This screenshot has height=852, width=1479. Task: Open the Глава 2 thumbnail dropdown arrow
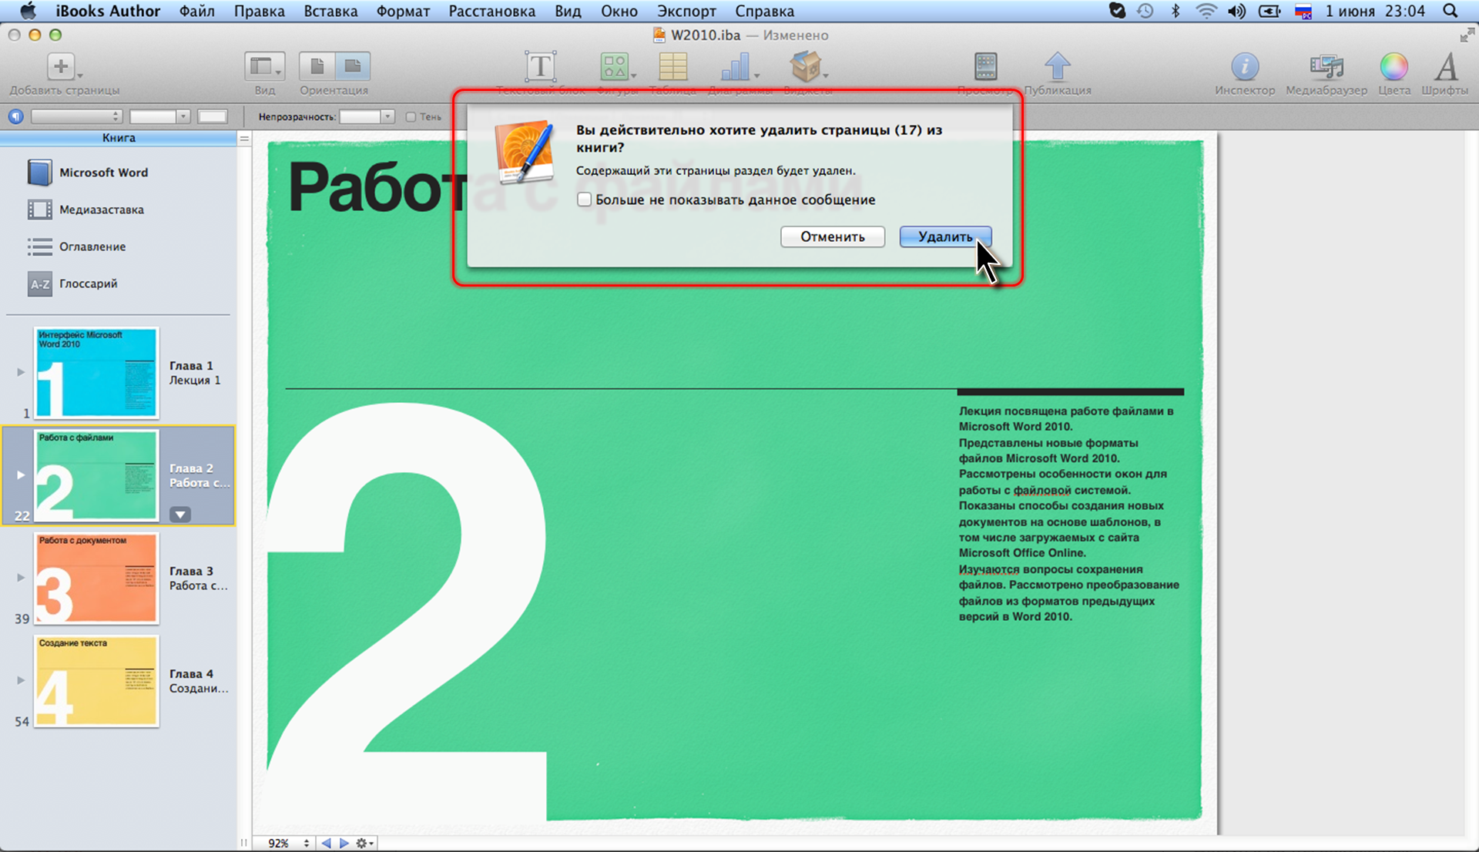(x=180, y=514)
